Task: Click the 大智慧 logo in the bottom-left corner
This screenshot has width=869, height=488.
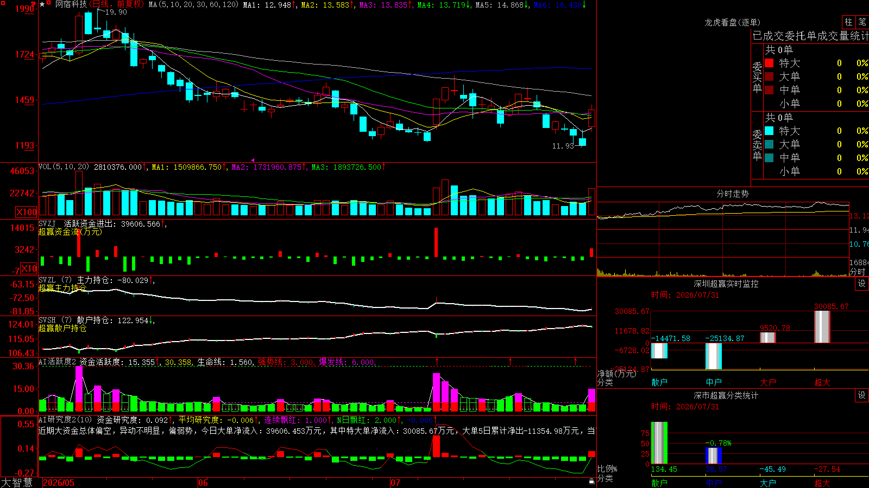Action: pyautogui.click(x=17, y=483)
